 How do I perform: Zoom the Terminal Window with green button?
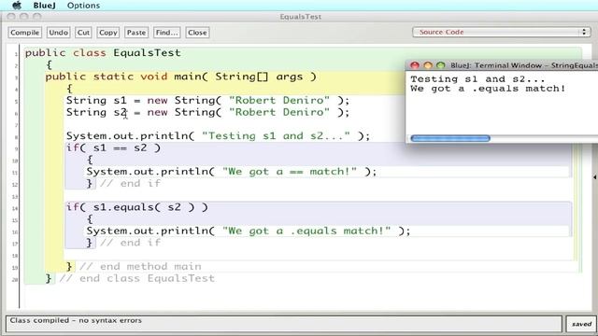click(440, 65)
